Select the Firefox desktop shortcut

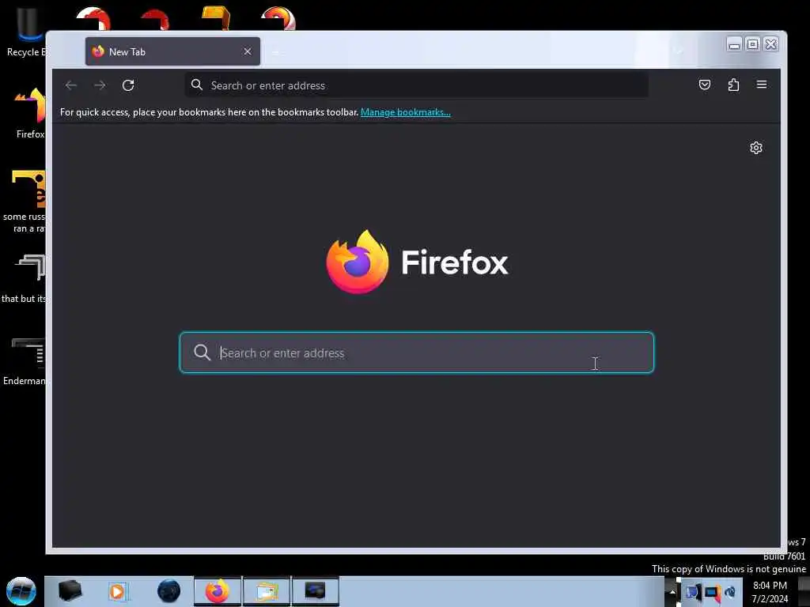coord(30,114)
